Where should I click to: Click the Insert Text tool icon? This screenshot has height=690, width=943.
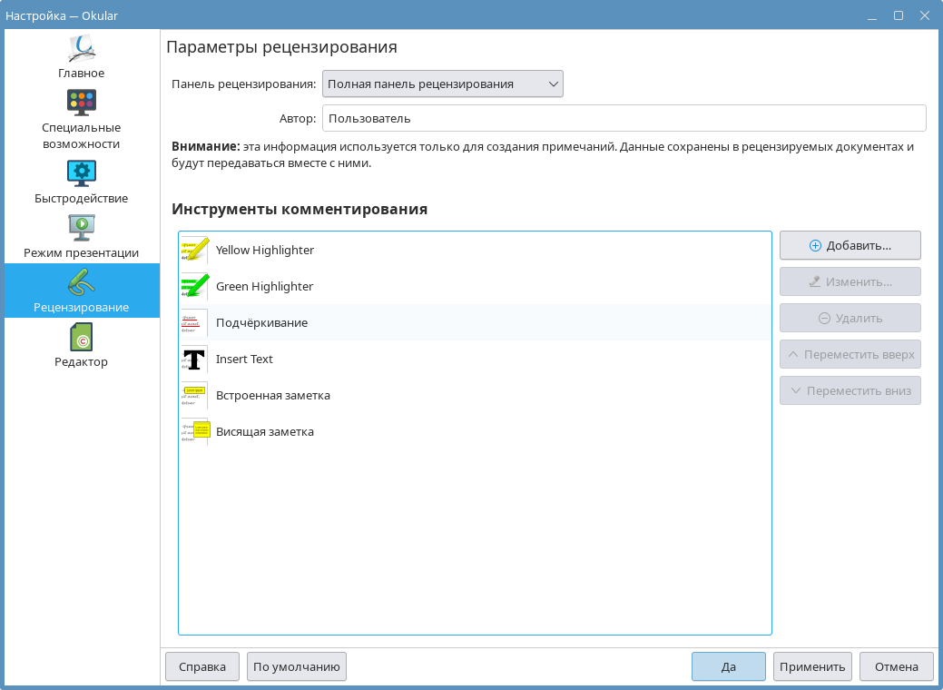pos(195,359)
